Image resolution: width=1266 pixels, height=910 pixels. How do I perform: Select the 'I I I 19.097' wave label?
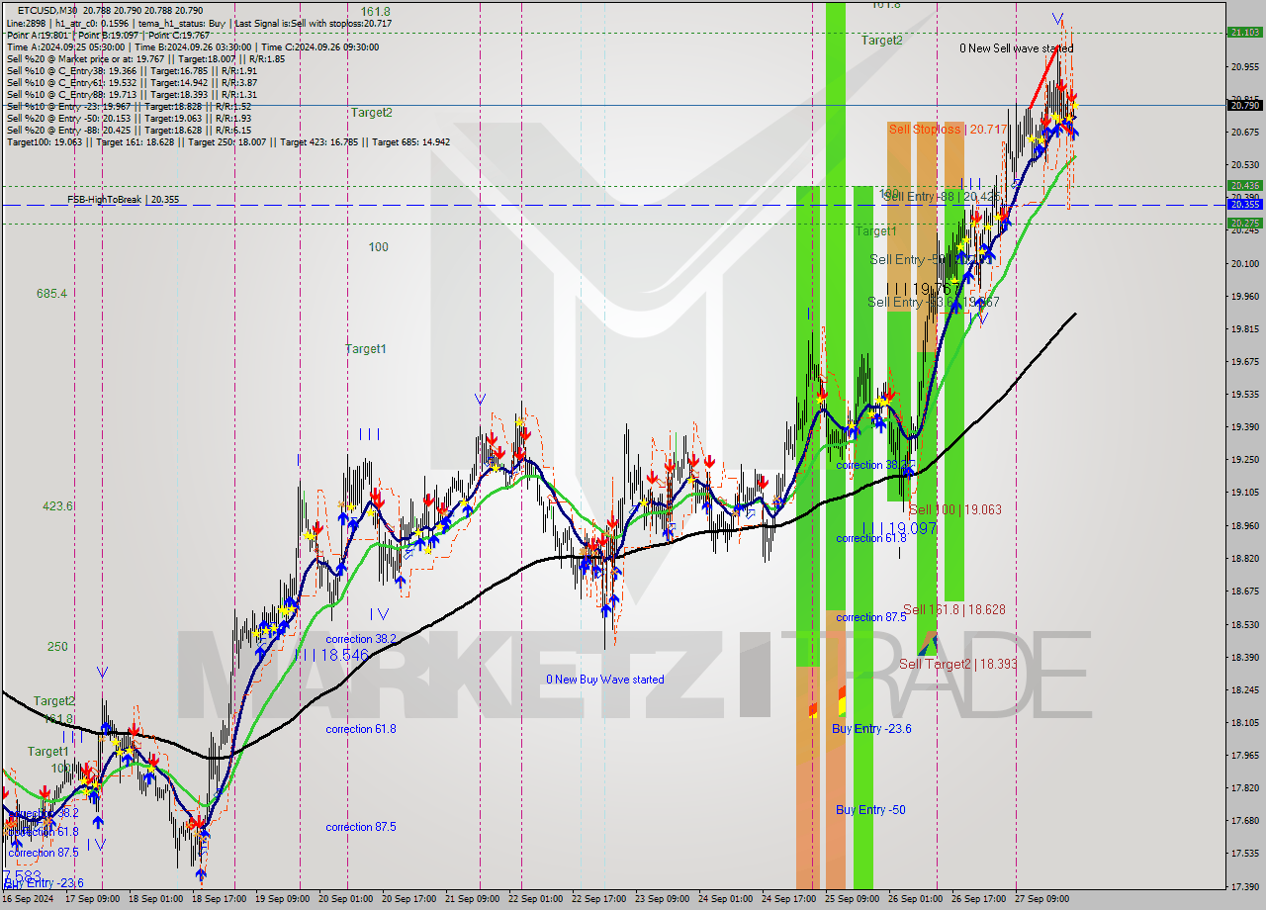coord(899,528)
